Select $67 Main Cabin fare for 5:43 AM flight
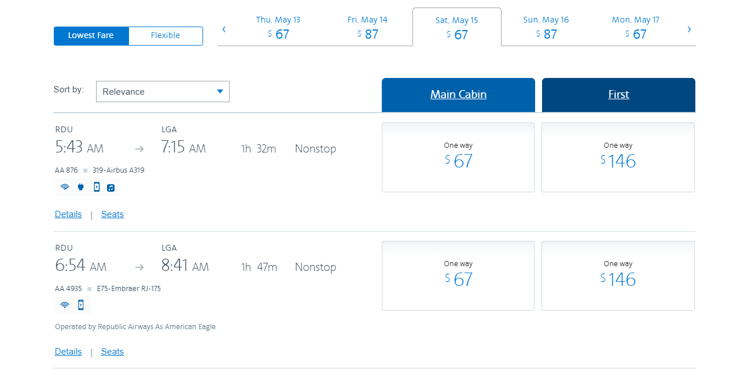Image resolution: width=737 pixels, height=369 pixels. tap(458, 157)
